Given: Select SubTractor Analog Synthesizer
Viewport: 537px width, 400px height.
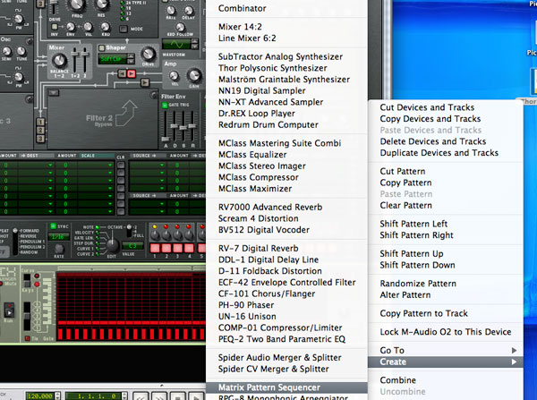Looking at the screenshot, I should coord(280,56).
